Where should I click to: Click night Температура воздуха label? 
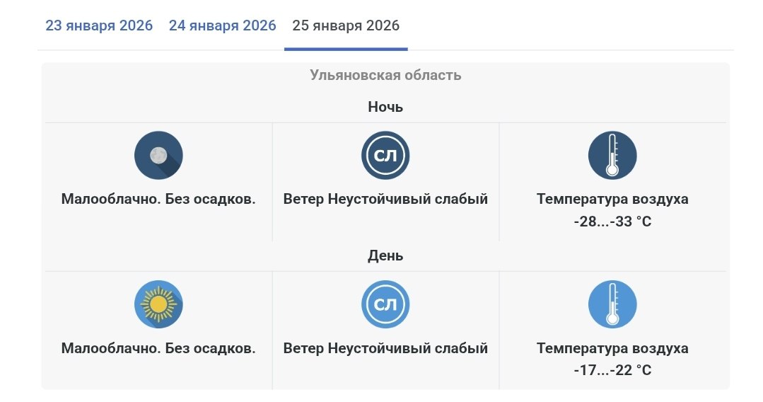click(x=612, y=199)
